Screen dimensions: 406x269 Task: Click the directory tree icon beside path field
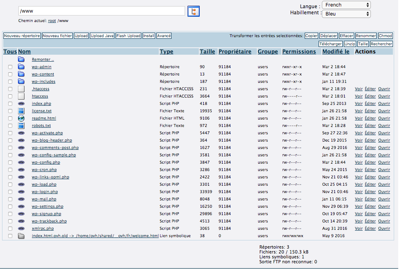click(194, 11)
